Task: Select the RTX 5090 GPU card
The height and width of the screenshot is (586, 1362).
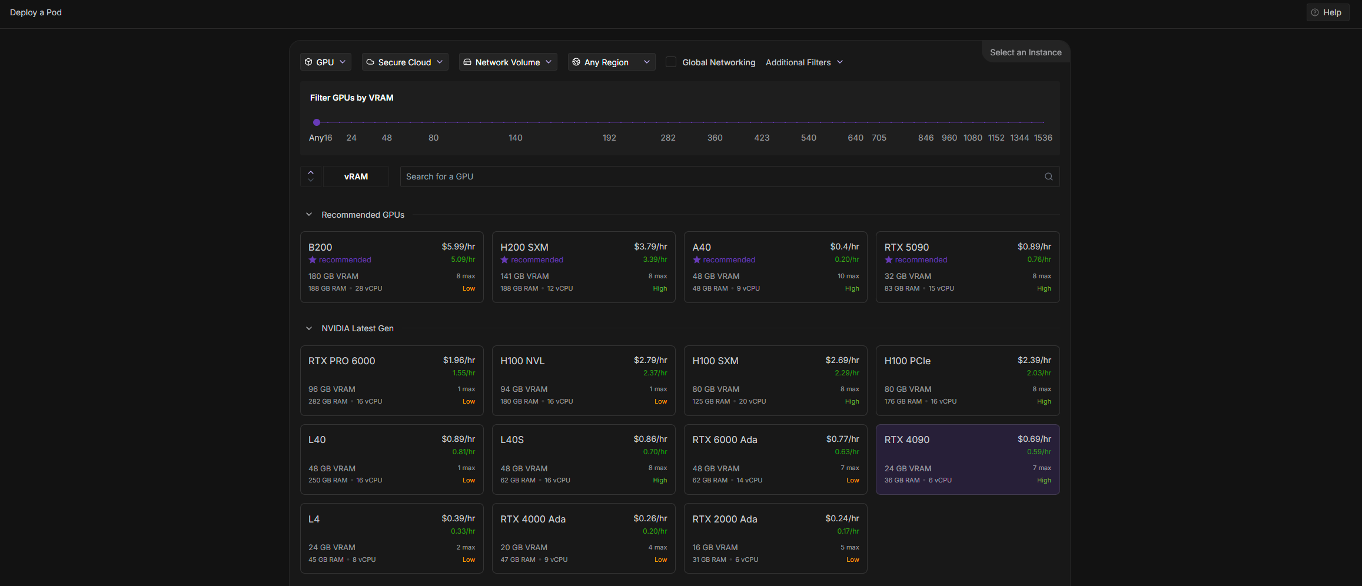Action: tap(968, 267)
